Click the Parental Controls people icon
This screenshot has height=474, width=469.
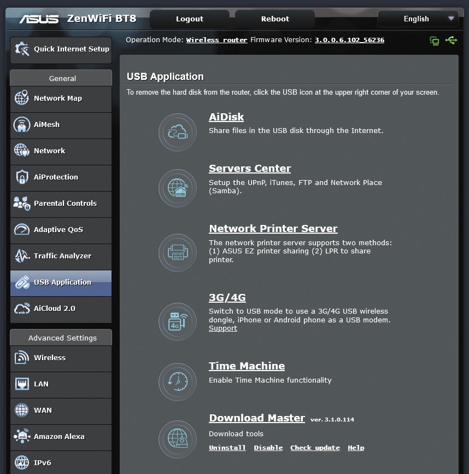point(22,203)
